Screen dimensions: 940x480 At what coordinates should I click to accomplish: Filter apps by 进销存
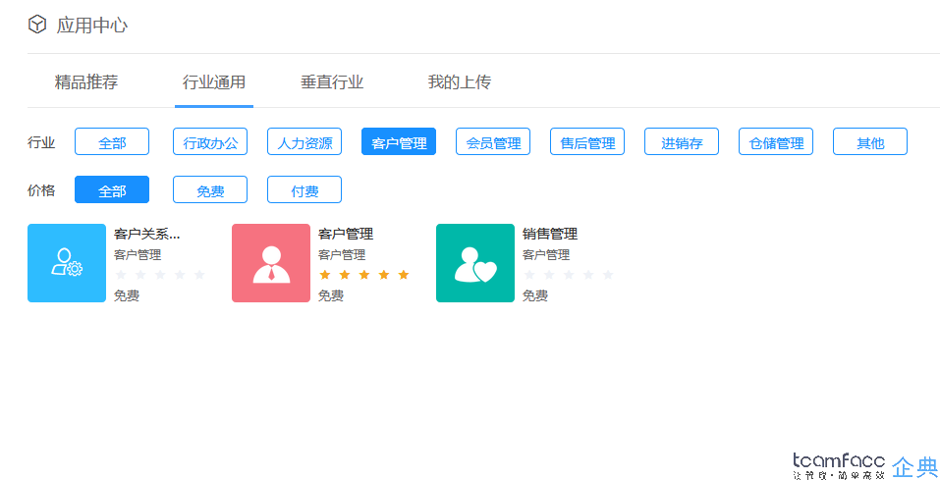pos(682,142)
